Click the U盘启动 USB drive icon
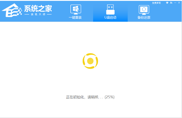The image size is (182, 118). coord(110,9)
